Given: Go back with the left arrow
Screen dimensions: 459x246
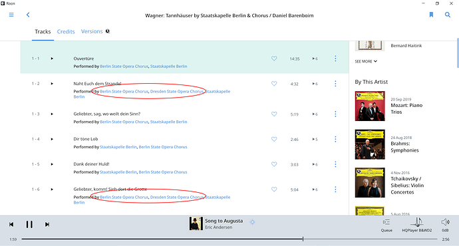Looking at the screenshot, I should pyautogui.click(x=28, y=15).
